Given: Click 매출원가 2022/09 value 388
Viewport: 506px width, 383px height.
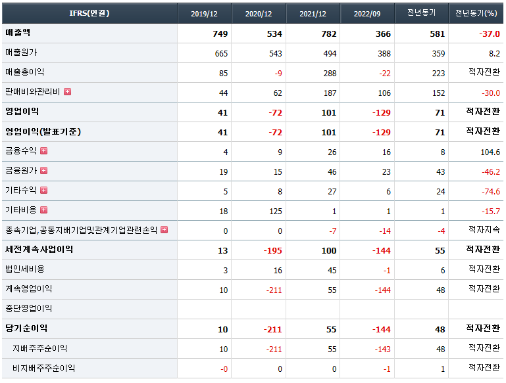Looking at the screenshot, I should click(x=384, y=53).
